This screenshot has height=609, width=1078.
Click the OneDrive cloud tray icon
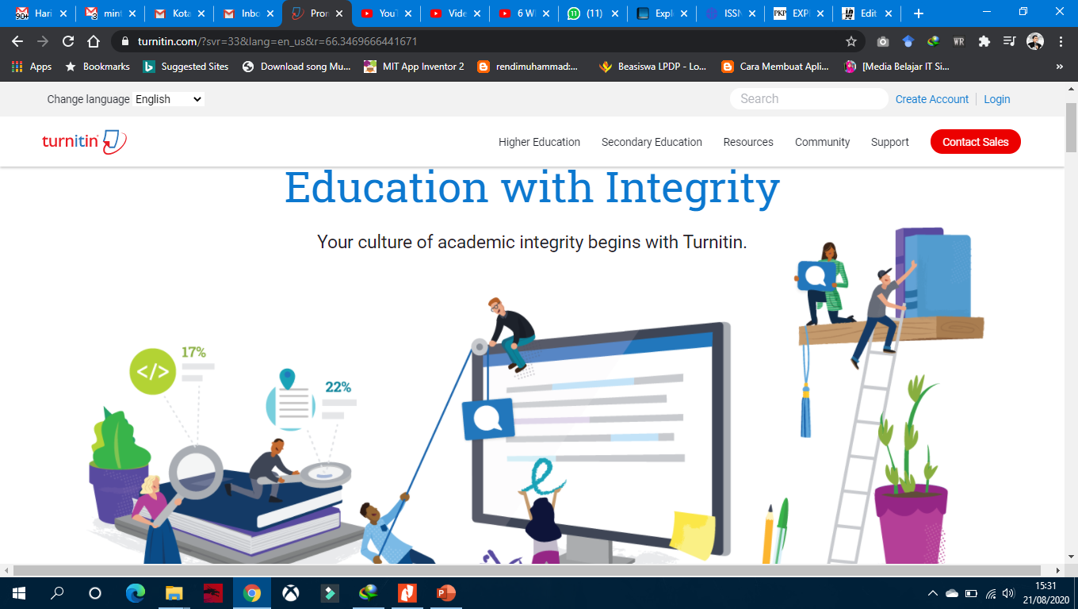click(x=952, y=593)
